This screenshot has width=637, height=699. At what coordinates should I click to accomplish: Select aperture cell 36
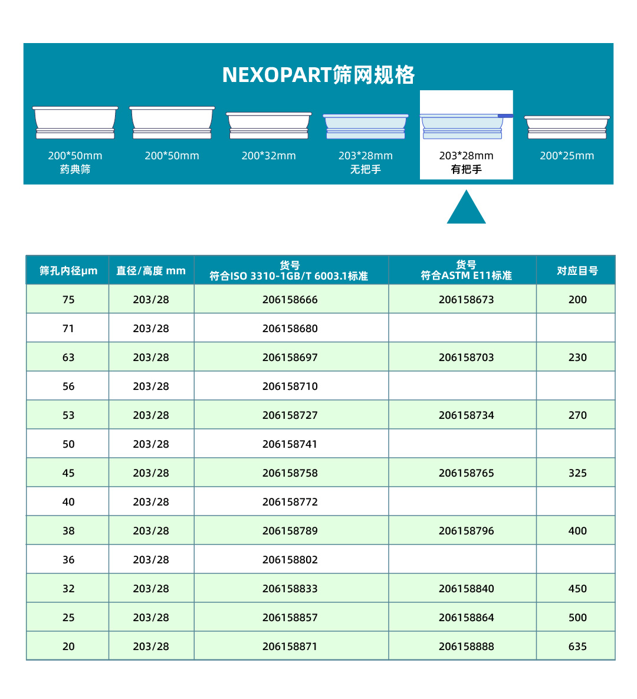point(68,560)
